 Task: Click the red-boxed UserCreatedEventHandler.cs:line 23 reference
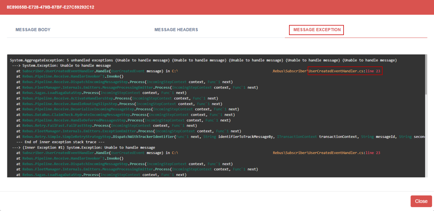click(x=345, y=71)
